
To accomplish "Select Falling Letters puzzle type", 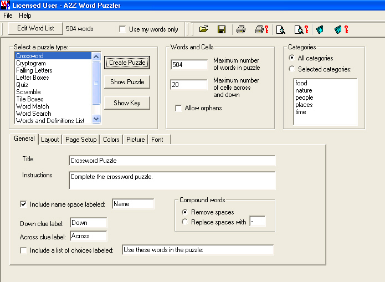I will (53, 70).
